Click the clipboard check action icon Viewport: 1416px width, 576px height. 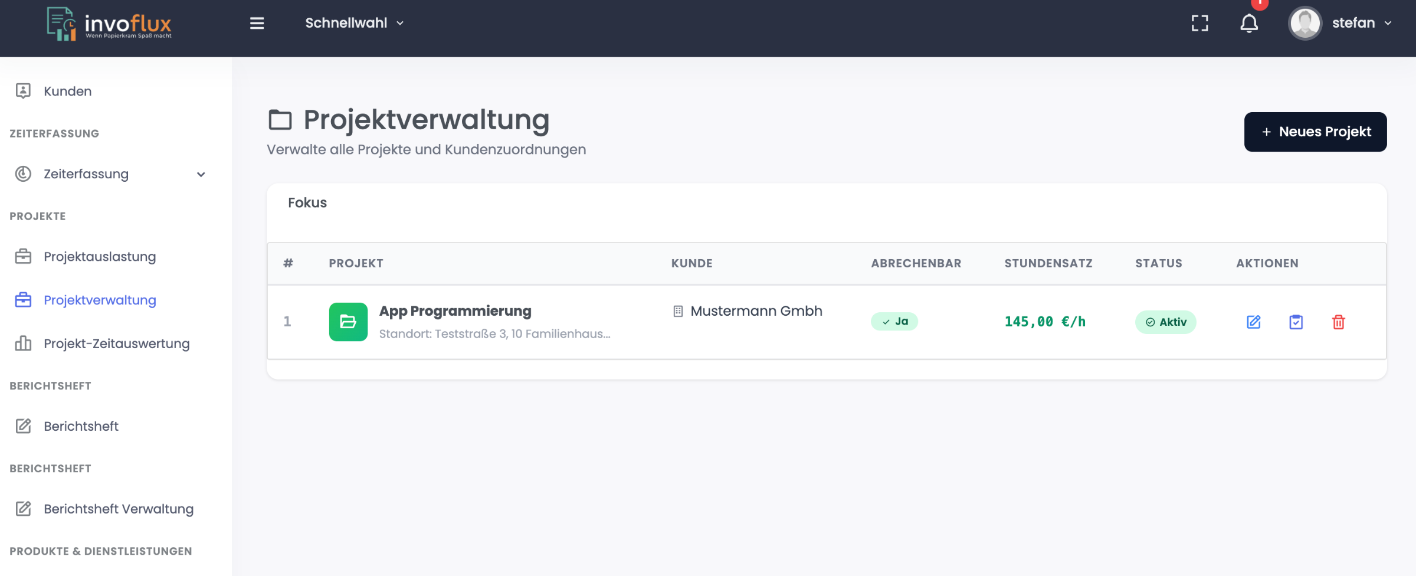[1296, 322]
